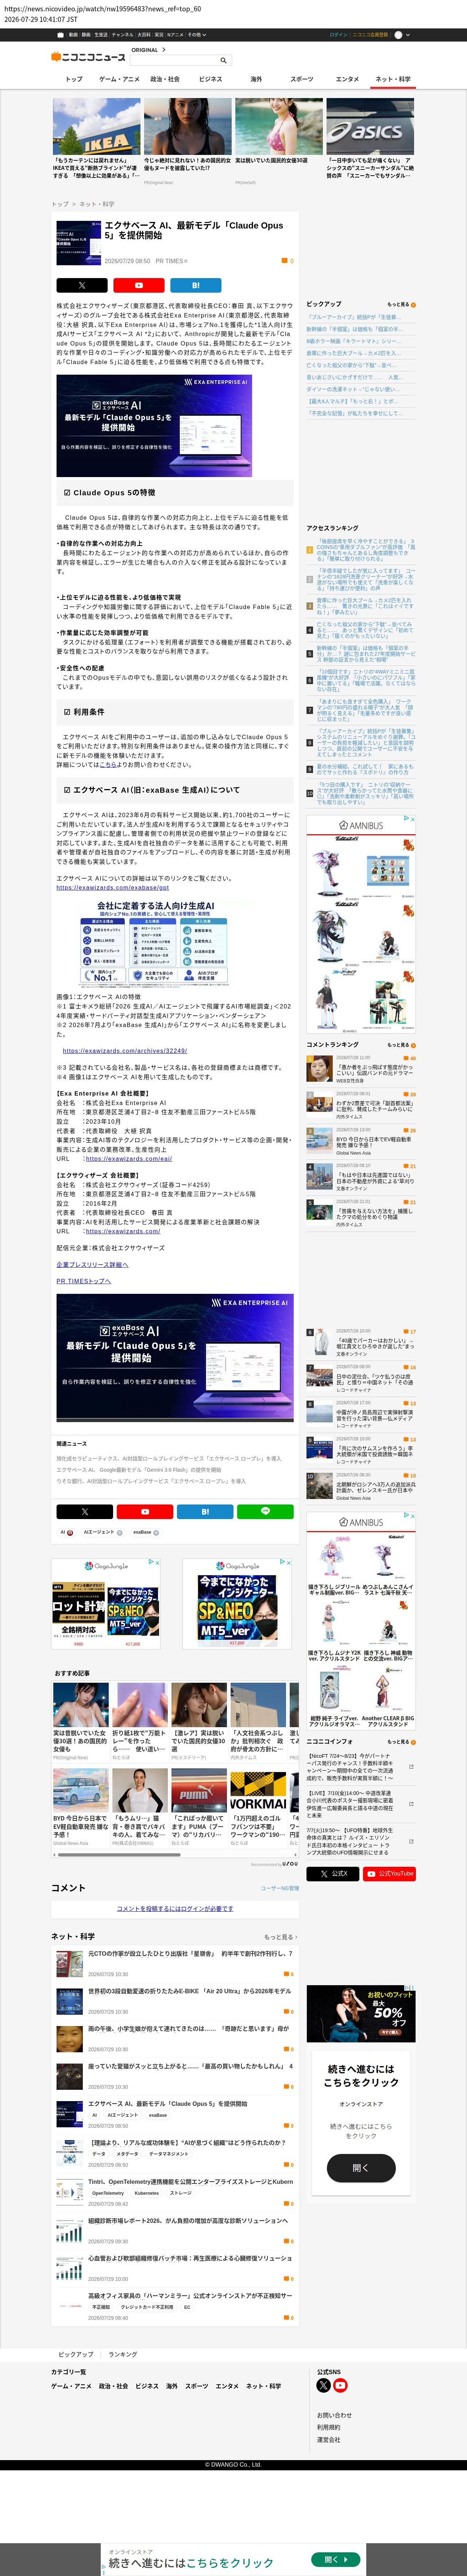Screen dimensions: 467x2576
Task: Open the ASICS sneaker article thumbnail
Action: [x=370, y=126]
